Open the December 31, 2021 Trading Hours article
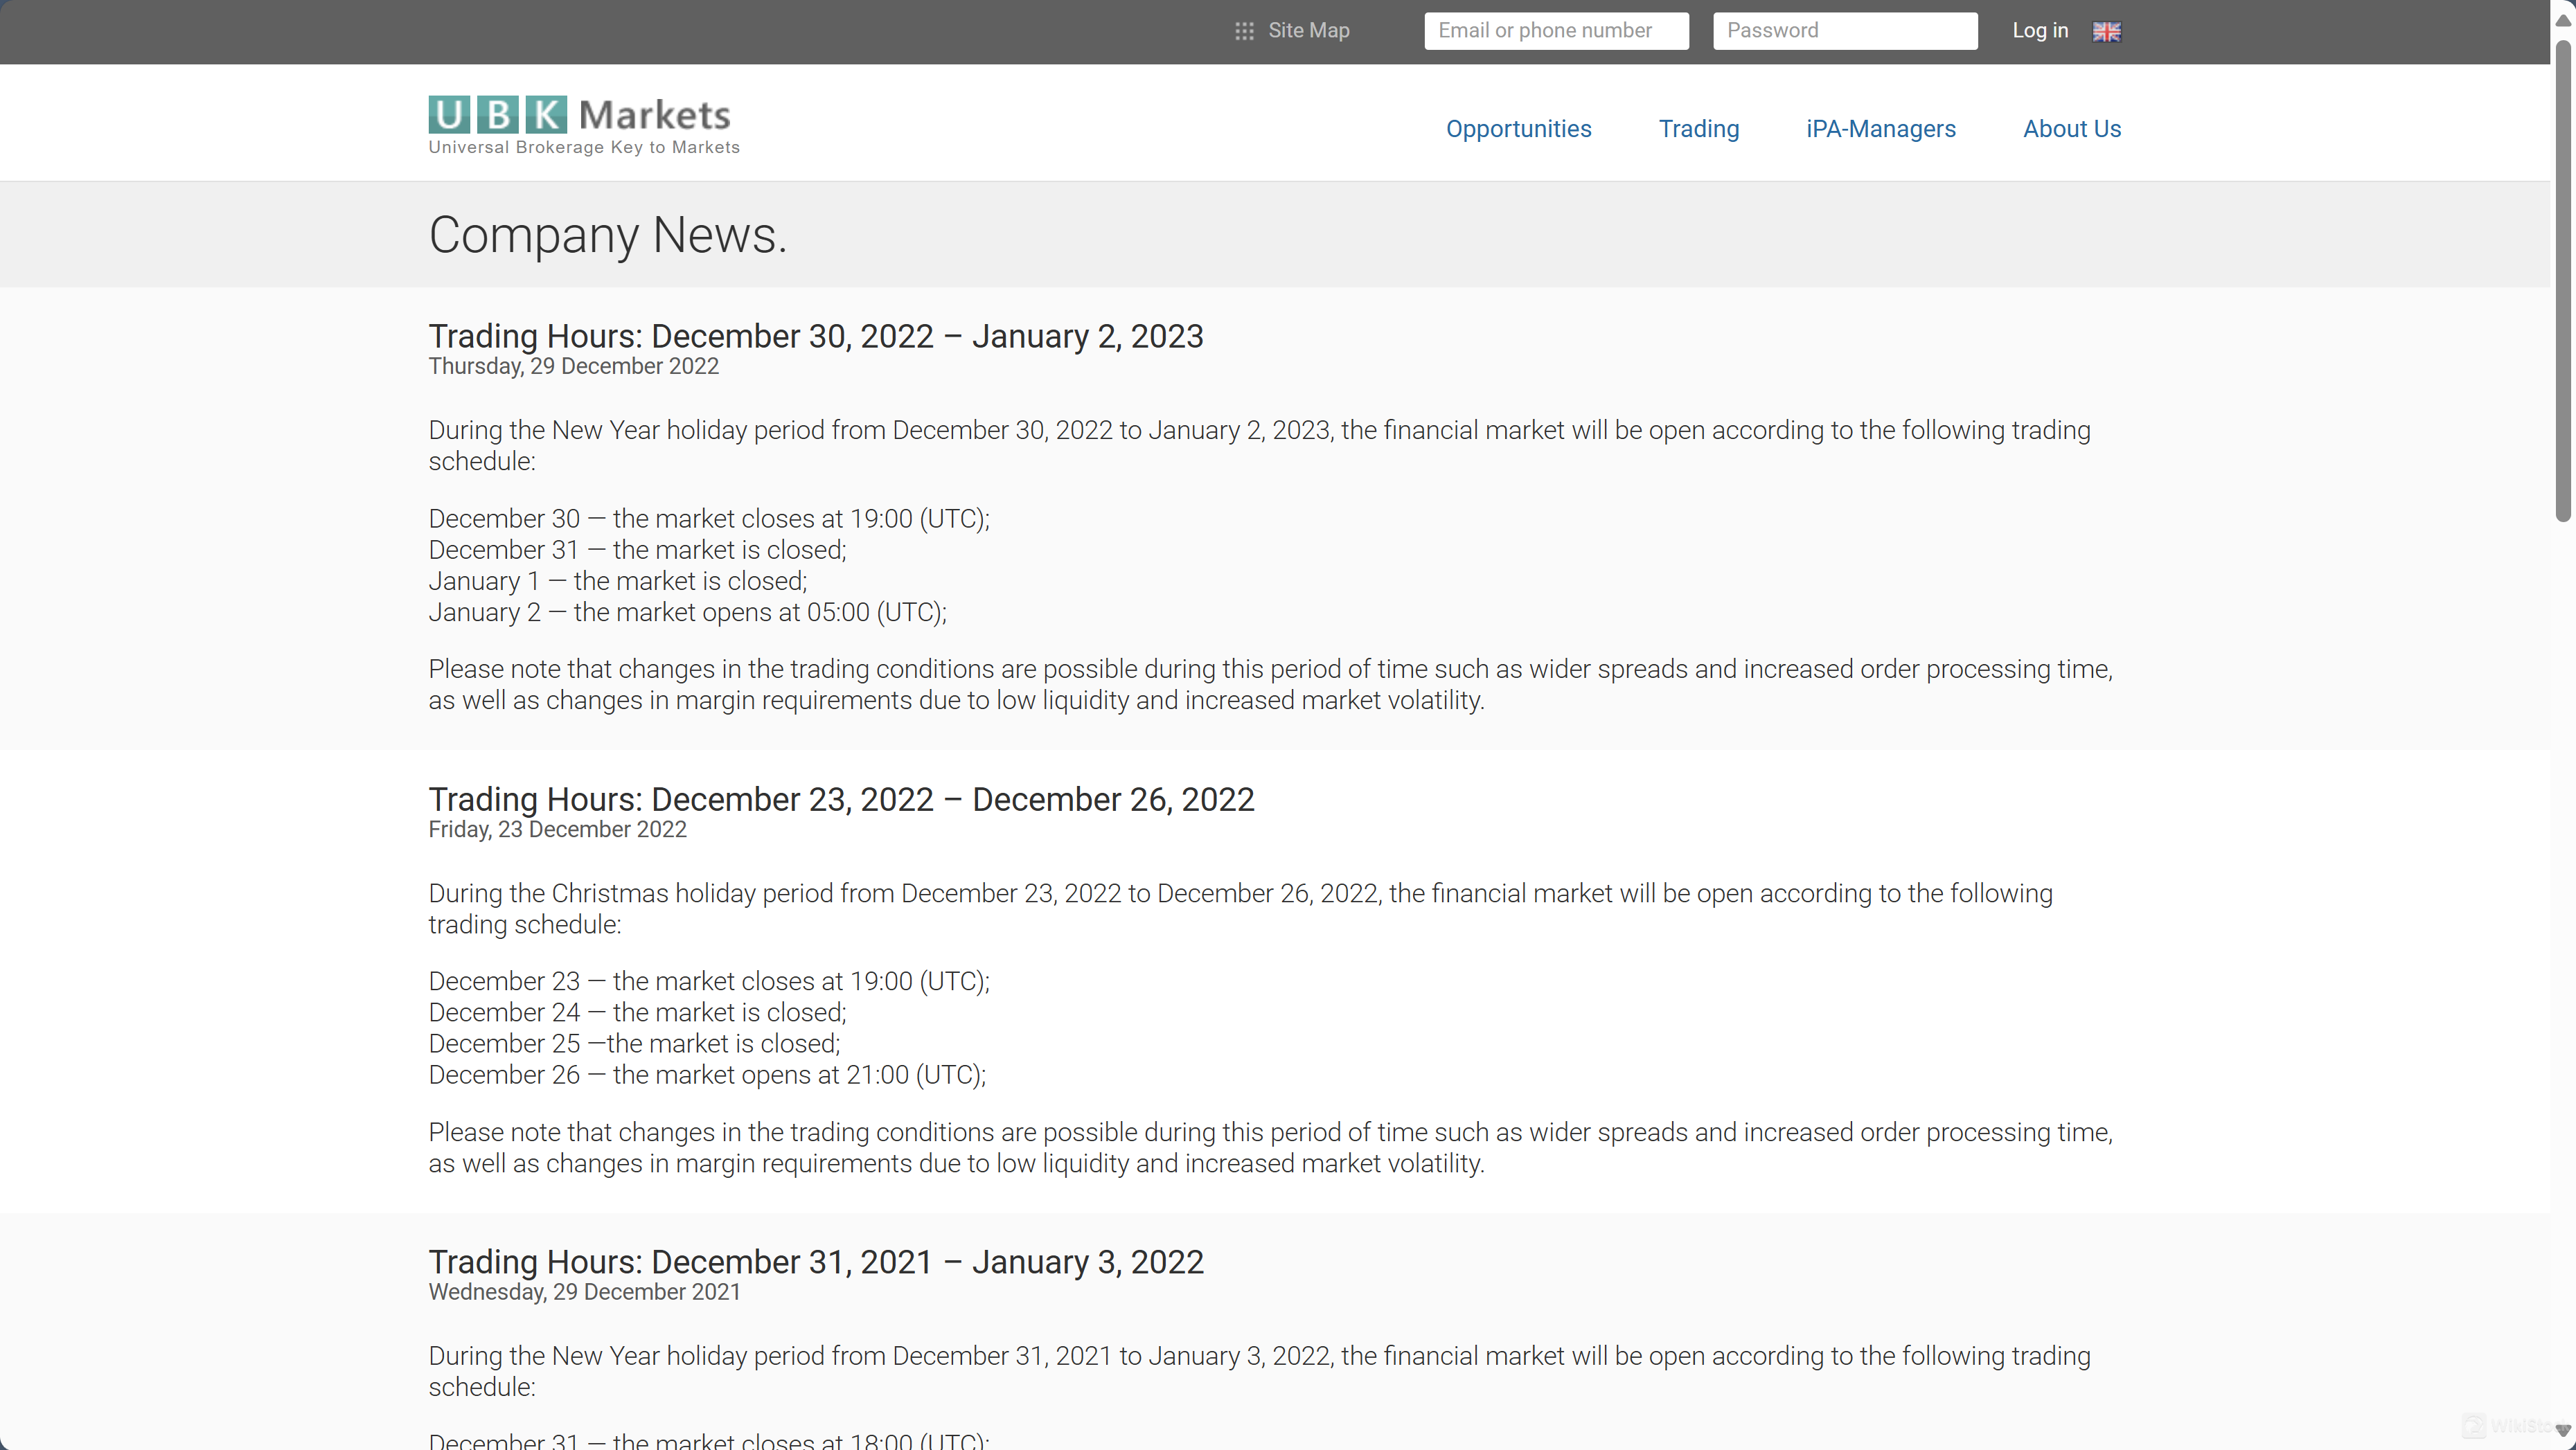This screenshot has width=2576, height=1450. point(815,1262)
